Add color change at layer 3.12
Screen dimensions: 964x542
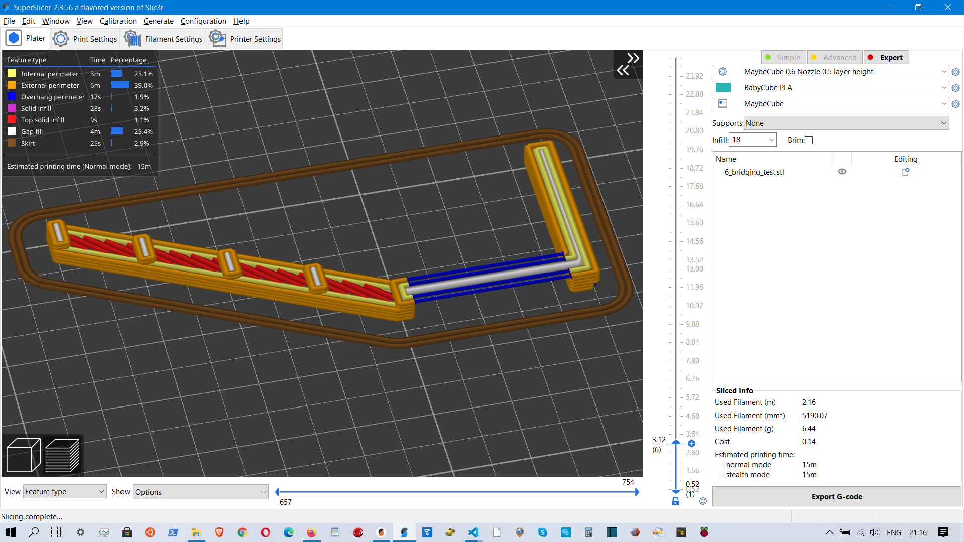[x=691, y=443]
